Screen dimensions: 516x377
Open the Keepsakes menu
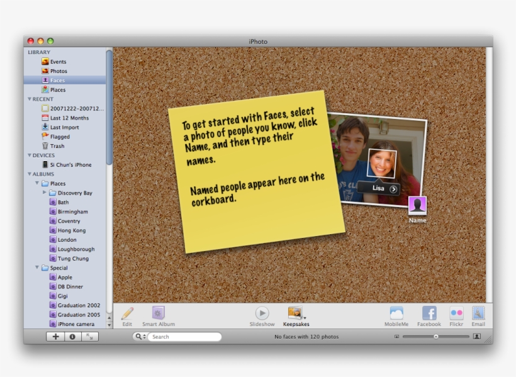tap(296, 317)
